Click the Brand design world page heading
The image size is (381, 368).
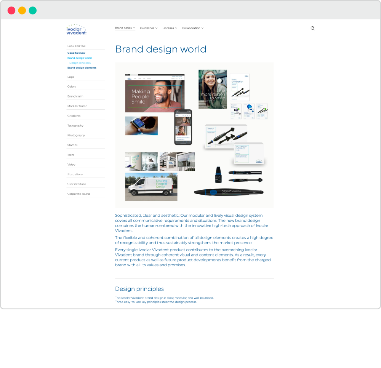tap(161, 49)
